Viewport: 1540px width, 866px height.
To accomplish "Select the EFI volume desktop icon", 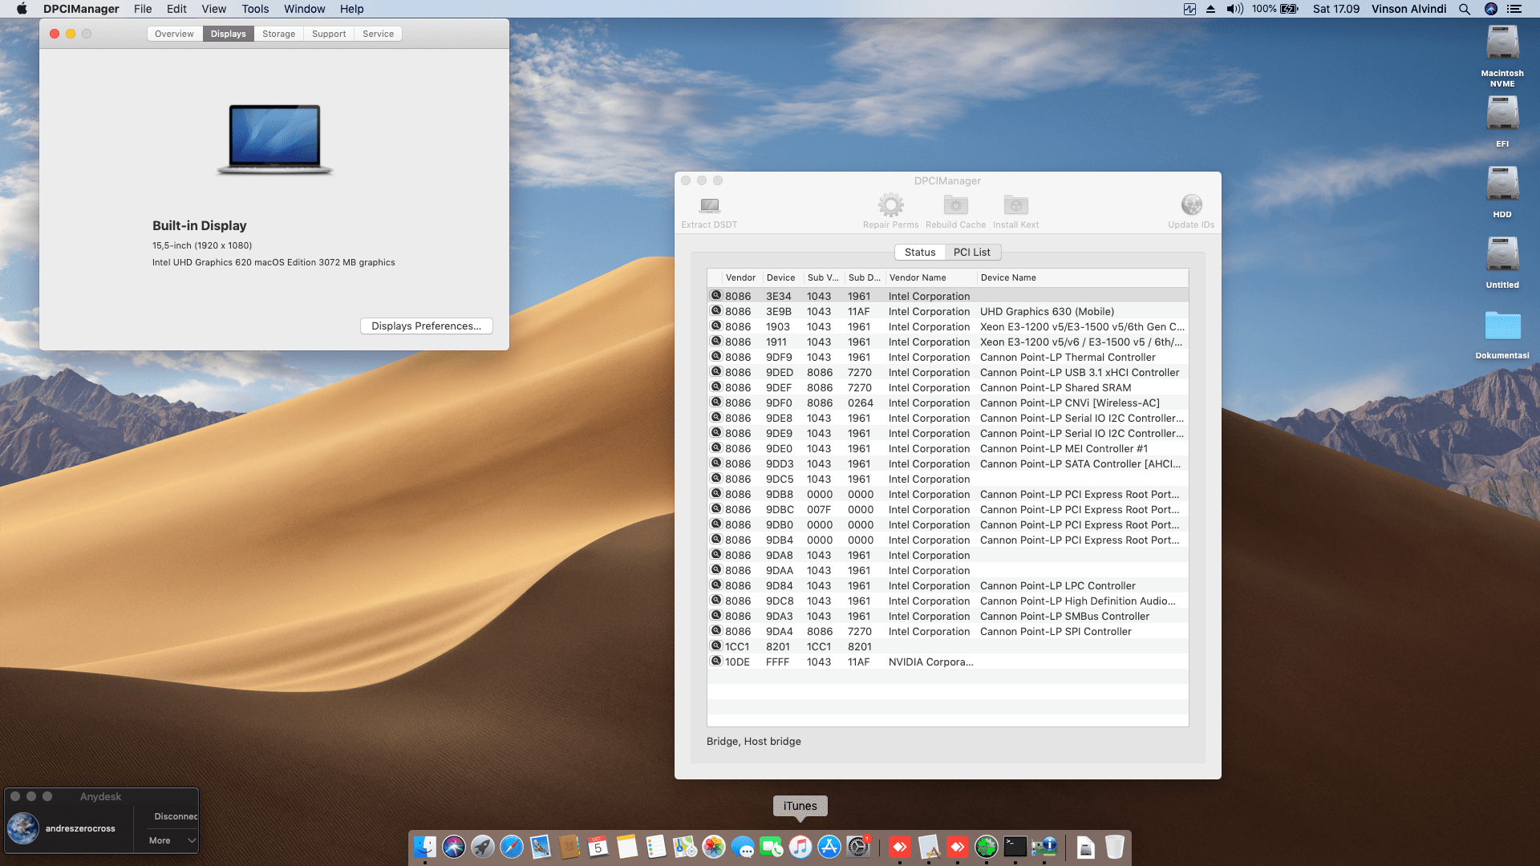I will click(1502, 114).
